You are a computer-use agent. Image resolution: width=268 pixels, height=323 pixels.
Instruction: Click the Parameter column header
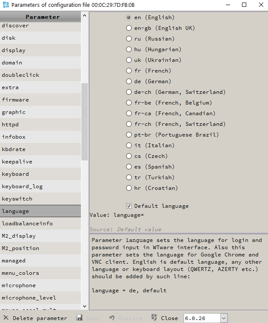[42, 17]
